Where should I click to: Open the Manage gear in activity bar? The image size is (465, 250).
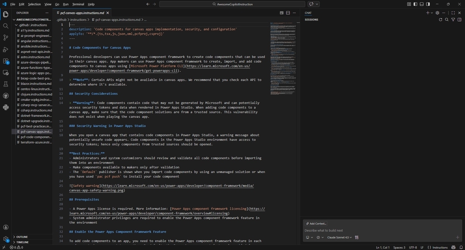point(5,239)
